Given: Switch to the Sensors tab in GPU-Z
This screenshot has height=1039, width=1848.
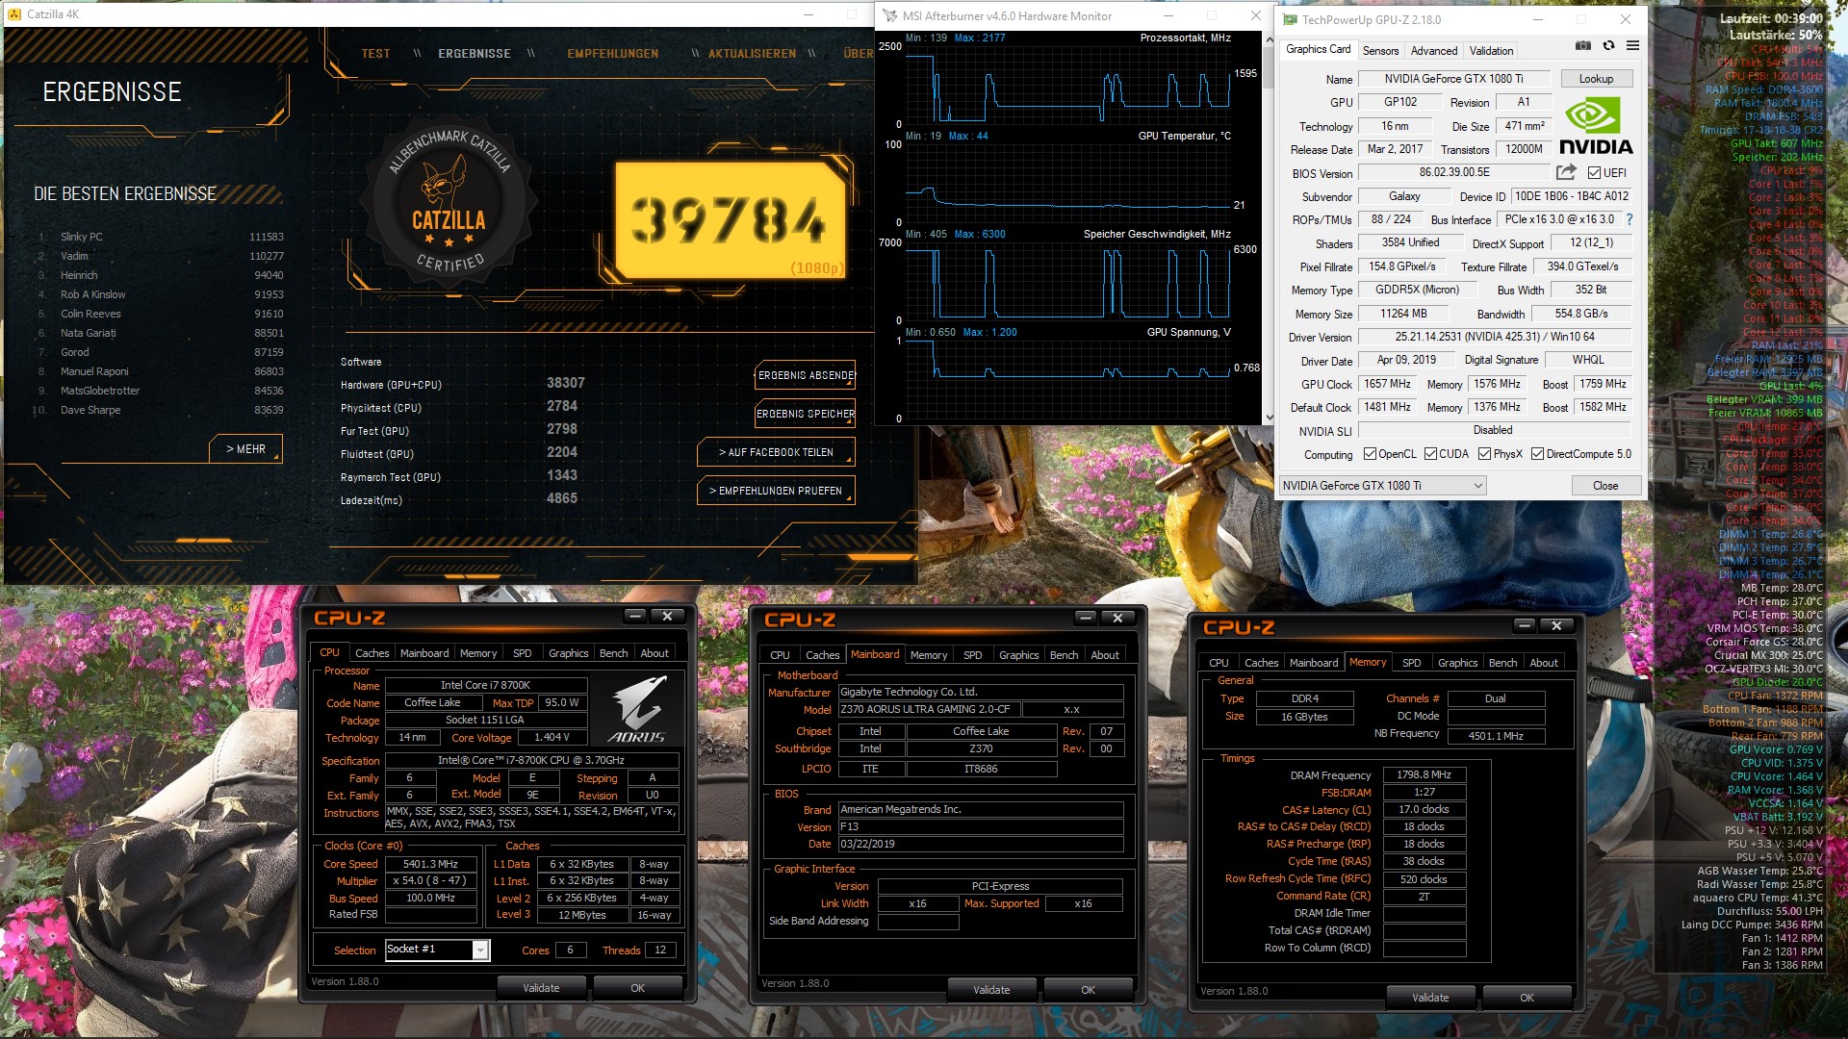Looking at the screenshot, I should (1380, 51).
